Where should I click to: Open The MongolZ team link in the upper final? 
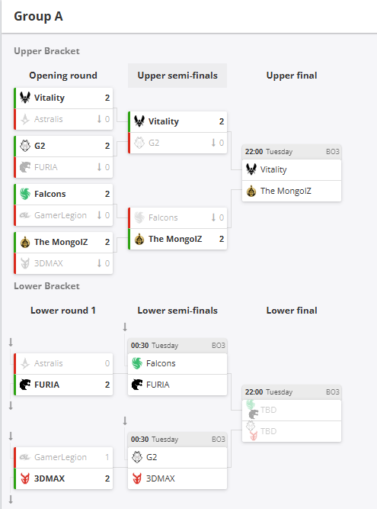[x=292, y=192]
